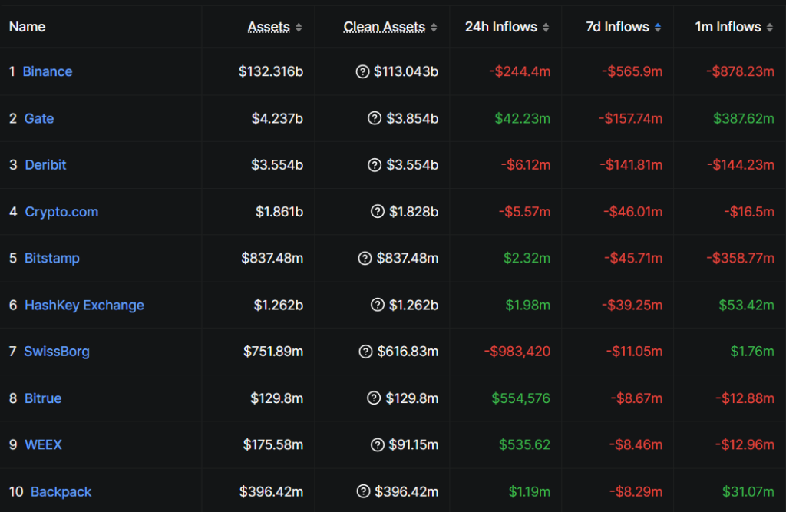The width and height of the screenshot is (786, 512).
Task: Open help icon beside Backpack clean assets
Action: 363,491
